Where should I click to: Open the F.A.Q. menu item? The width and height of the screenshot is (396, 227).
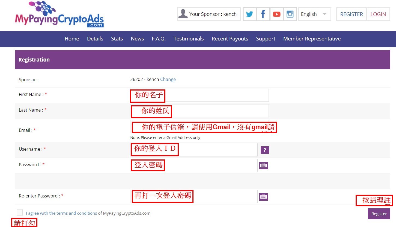(159, 39)
